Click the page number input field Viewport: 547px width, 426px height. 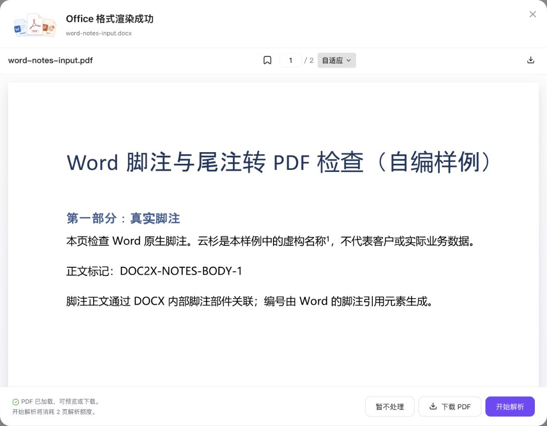(x=291, y=60)
